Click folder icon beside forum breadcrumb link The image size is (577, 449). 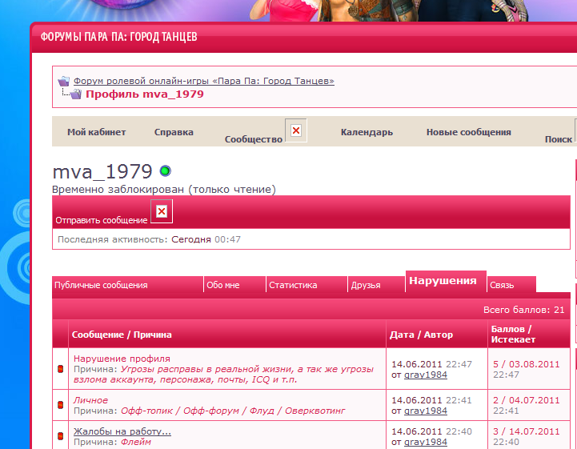(x=64, y=81)
